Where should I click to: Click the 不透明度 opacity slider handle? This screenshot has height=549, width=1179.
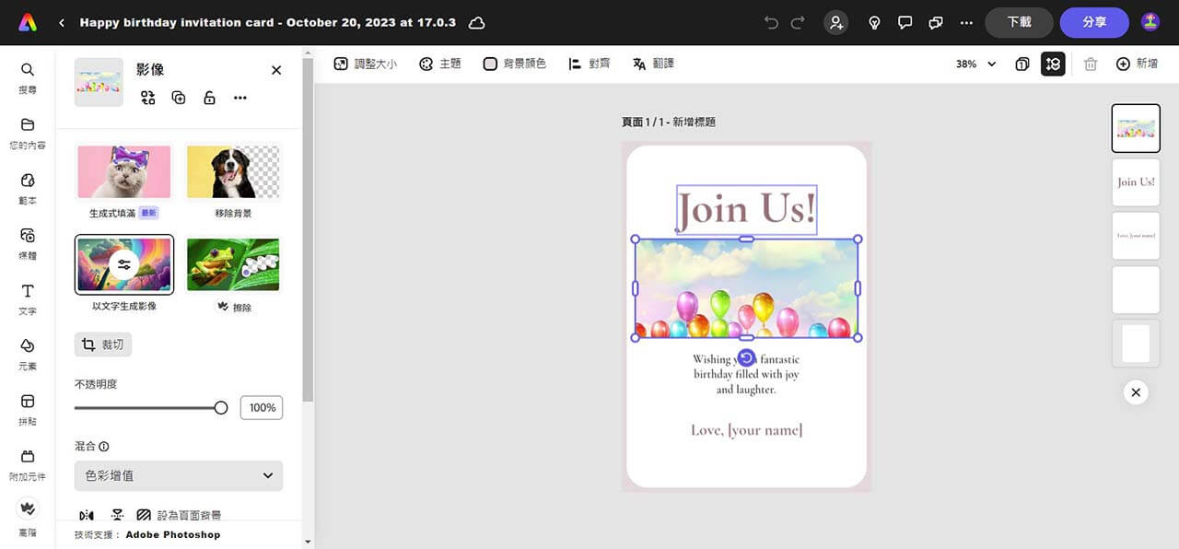(221, 407)
